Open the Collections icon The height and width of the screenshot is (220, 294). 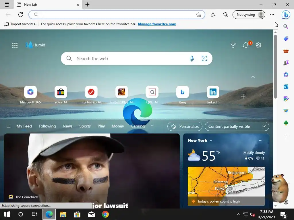226,15
